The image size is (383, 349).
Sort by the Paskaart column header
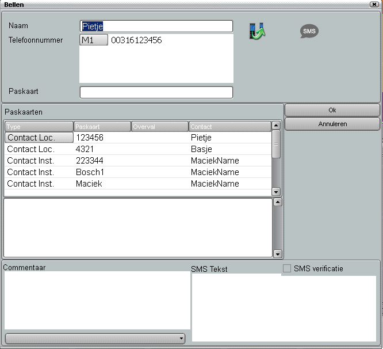pos(102,127)
